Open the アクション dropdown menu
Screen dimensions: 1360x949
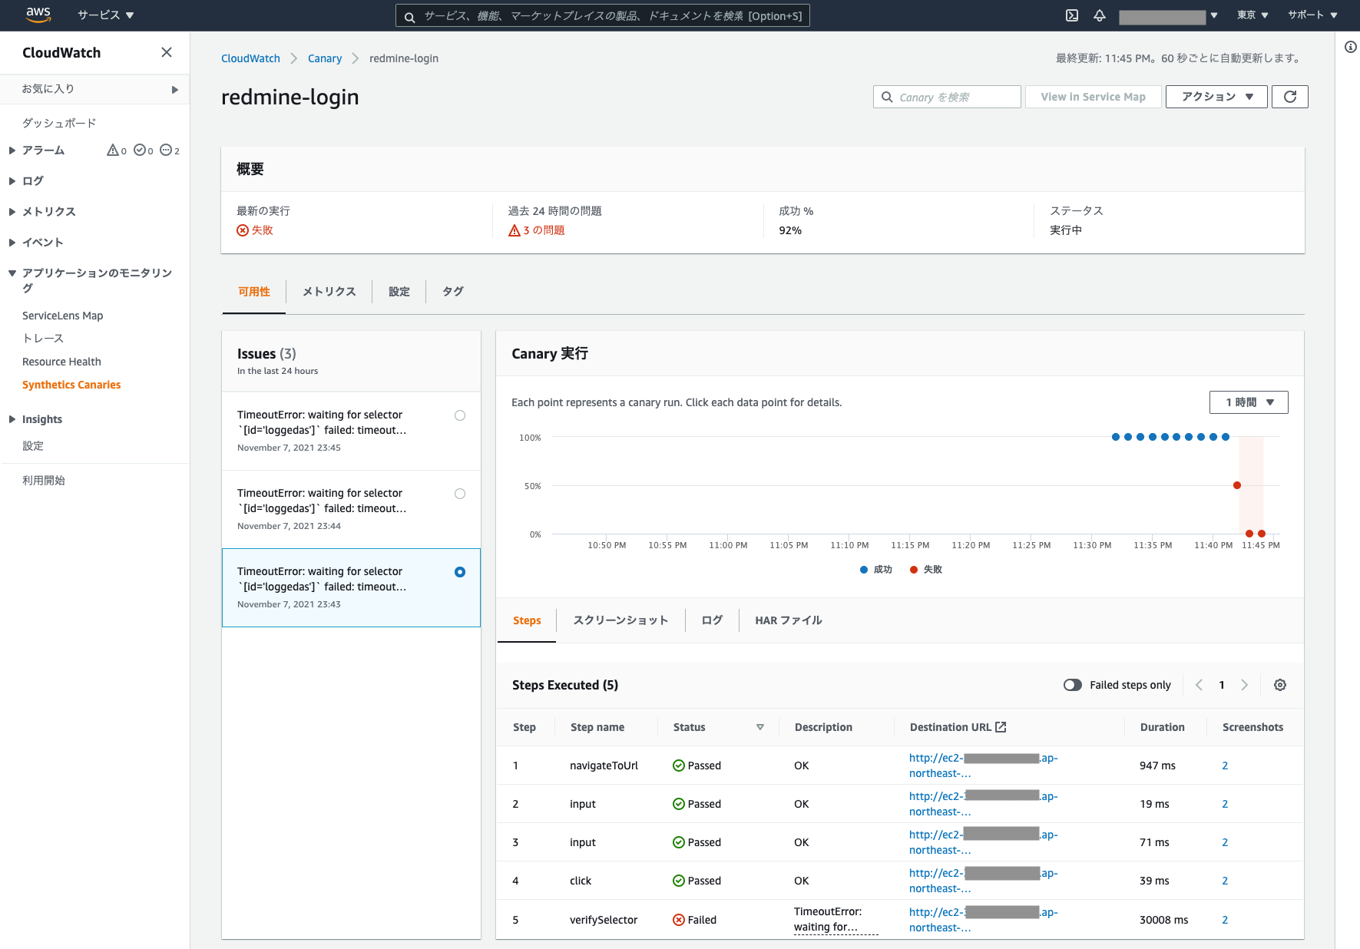(x=1216, y=97)
